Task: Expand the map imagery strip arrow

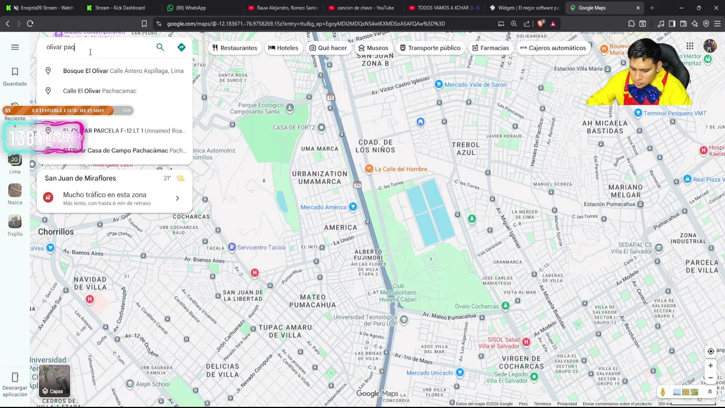Action: [x=710, y=392]
